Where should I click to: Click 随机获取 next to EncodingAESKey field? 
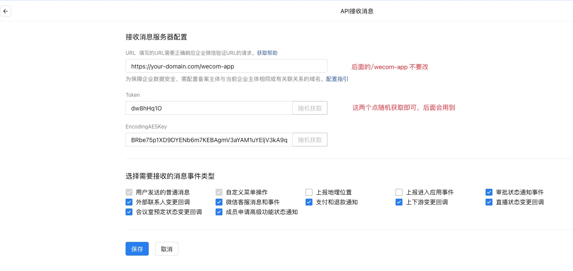tap(309, 140)
